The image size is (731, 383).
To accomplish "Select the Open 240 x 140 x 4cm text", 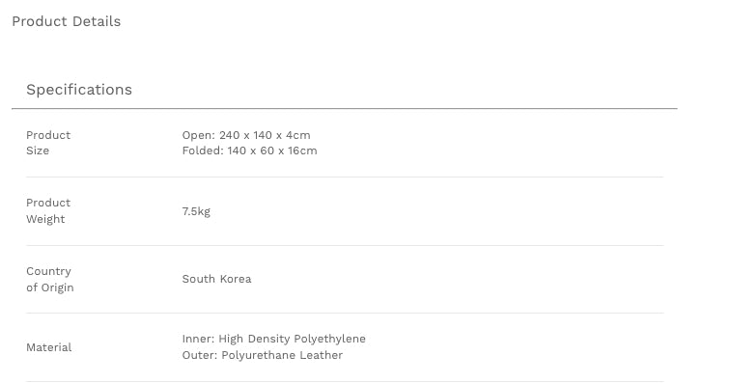I will (x=246, y=135).
